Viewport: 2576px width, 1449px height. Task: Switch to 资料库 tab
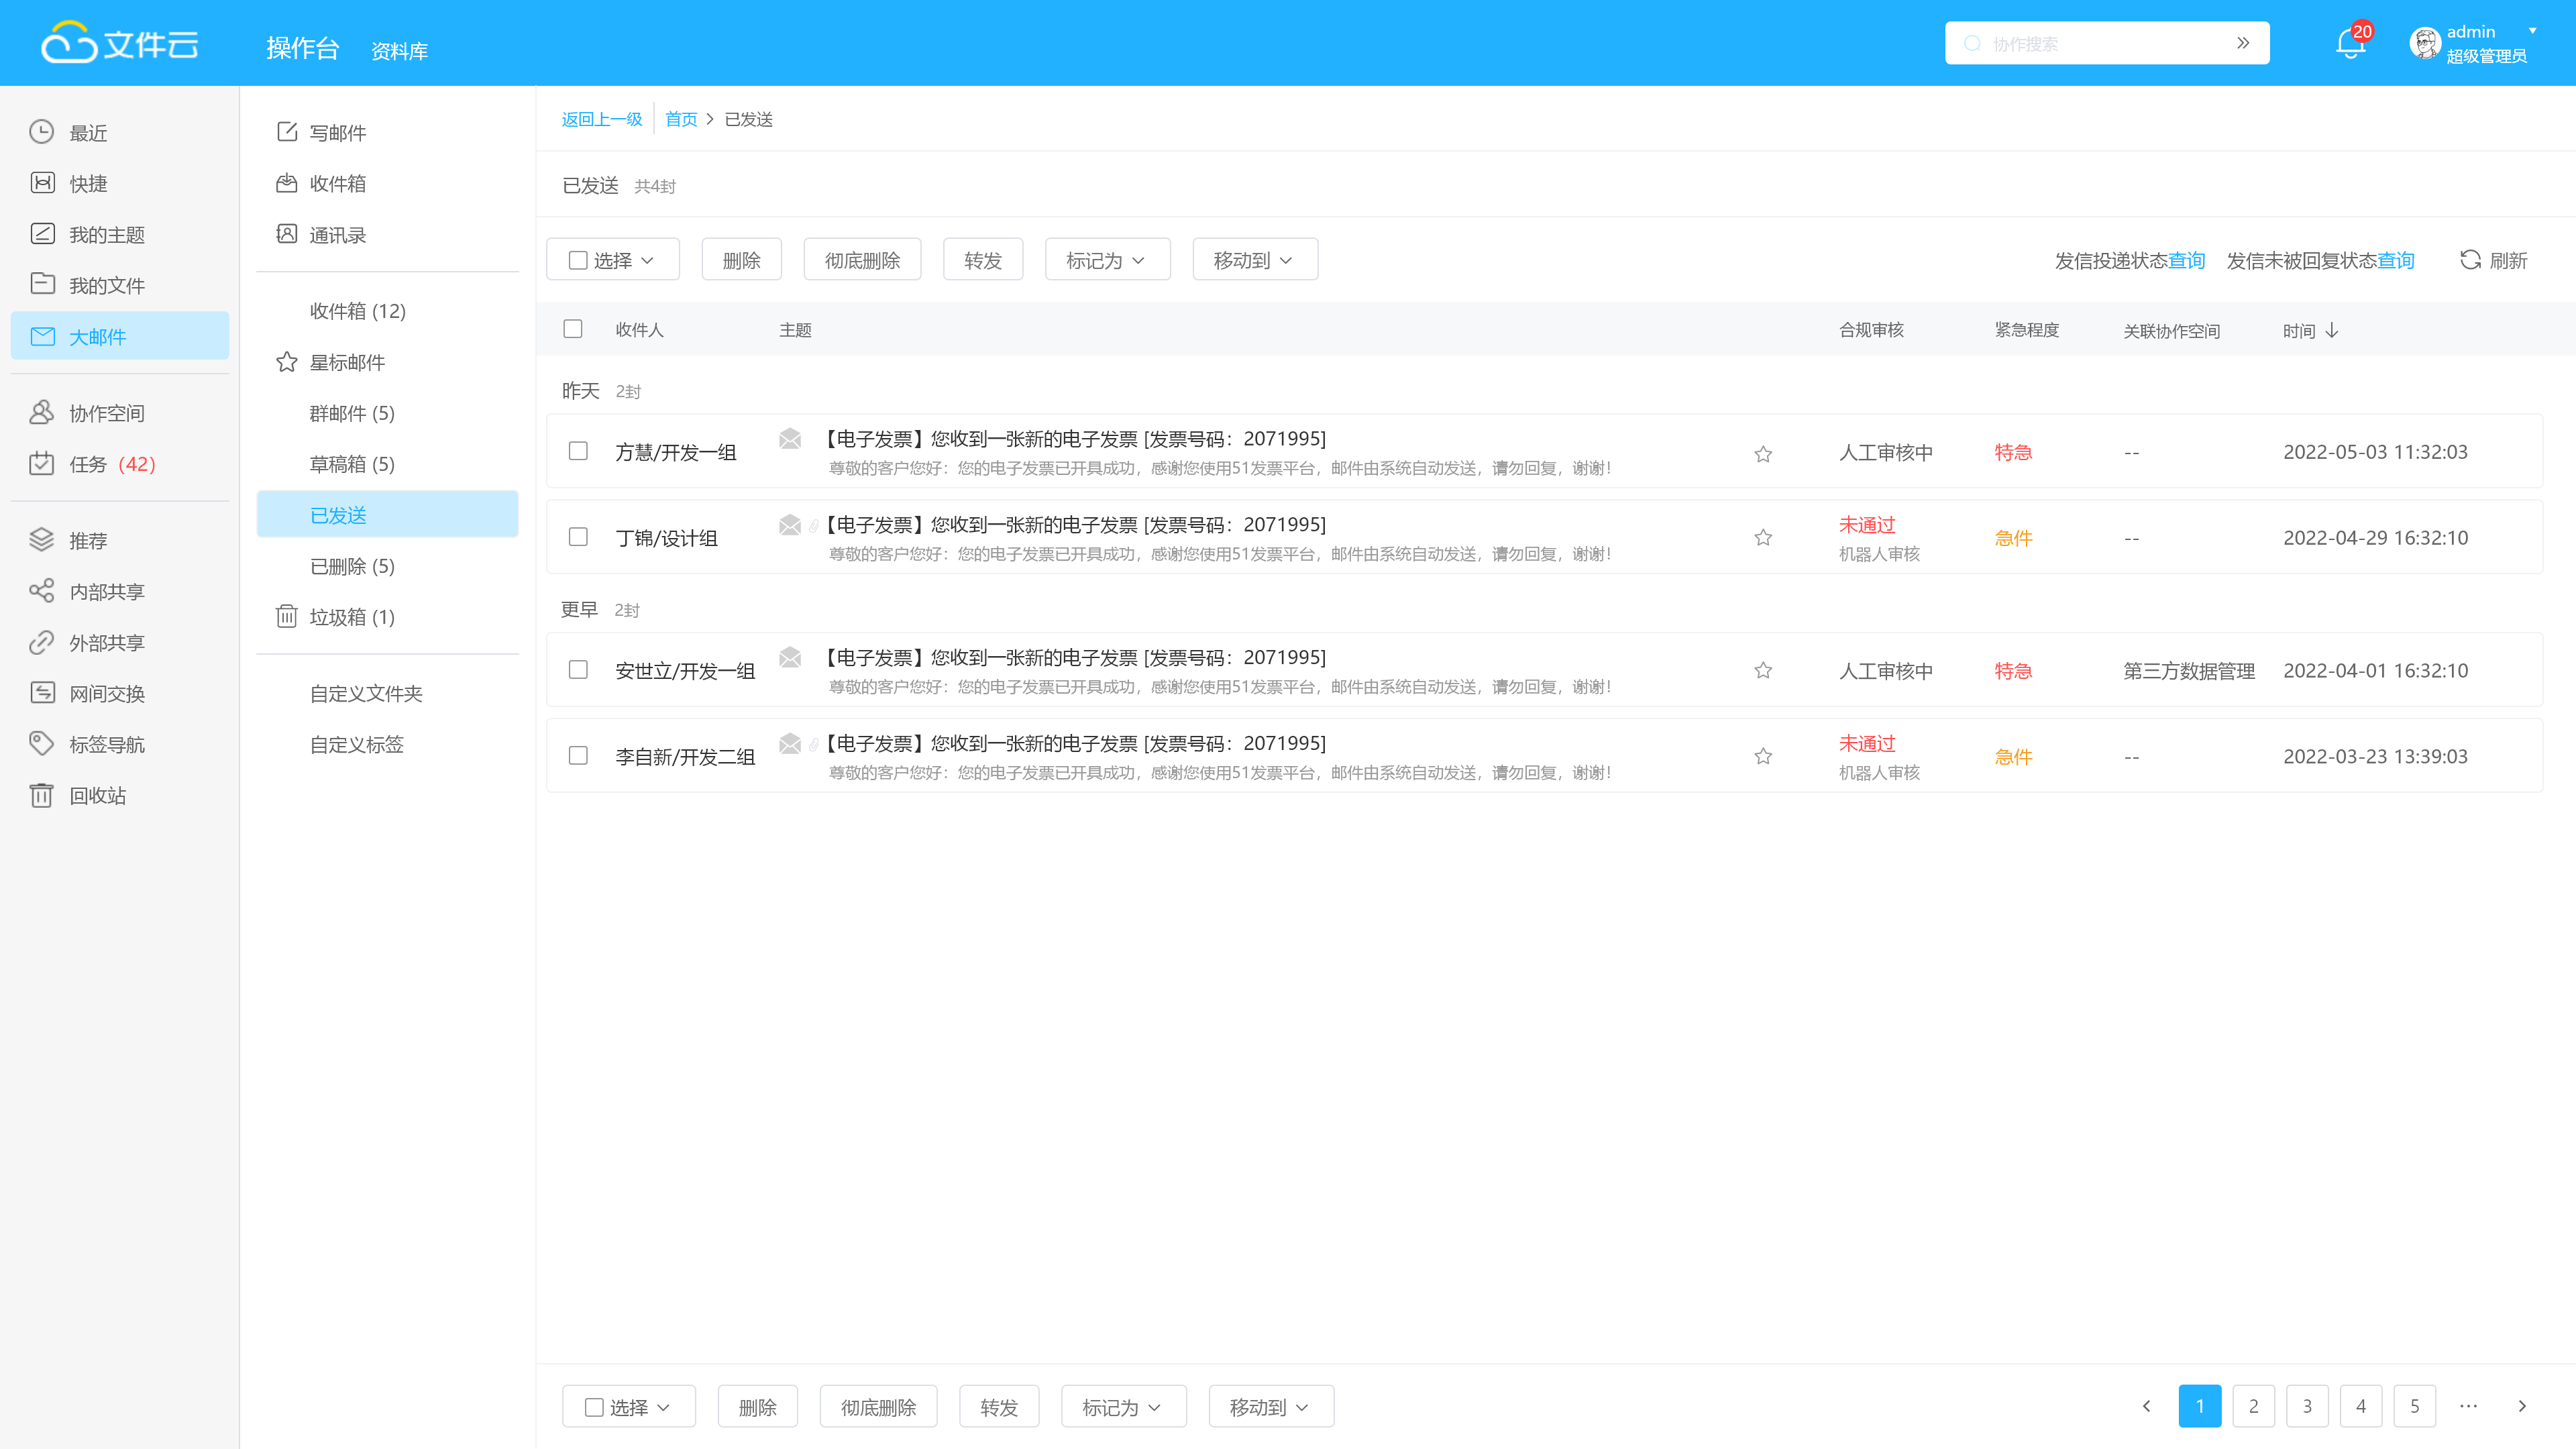tap(399, 51)
